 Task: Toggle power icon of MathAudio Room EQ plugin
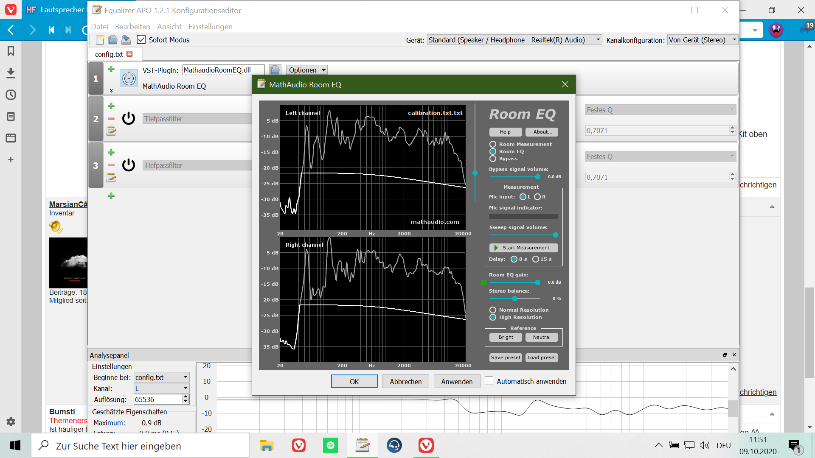click(129, 78)
